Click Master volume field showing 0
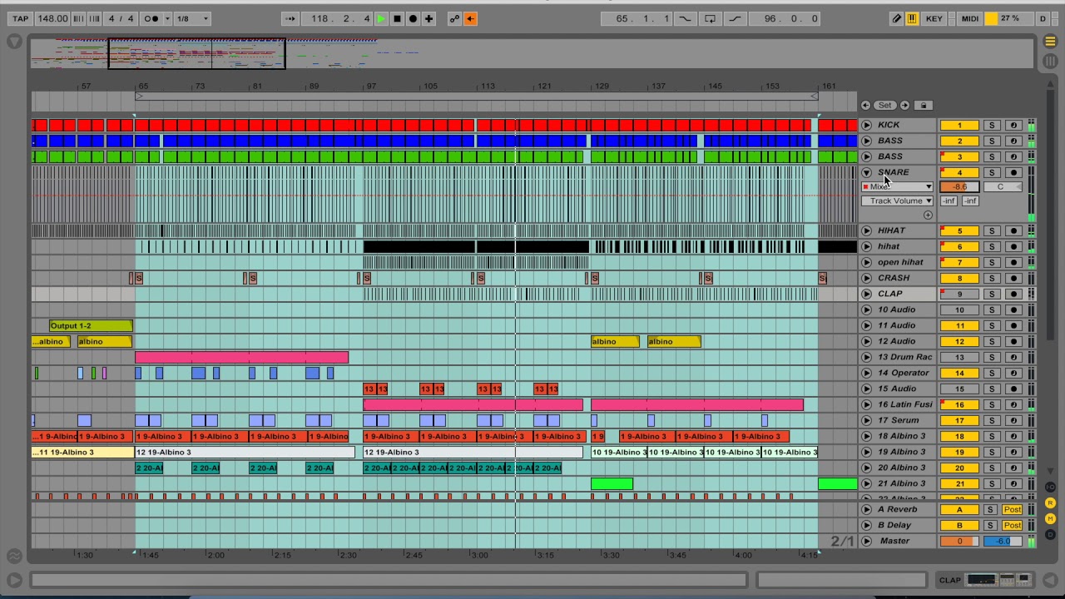 [x=959, y=542]
